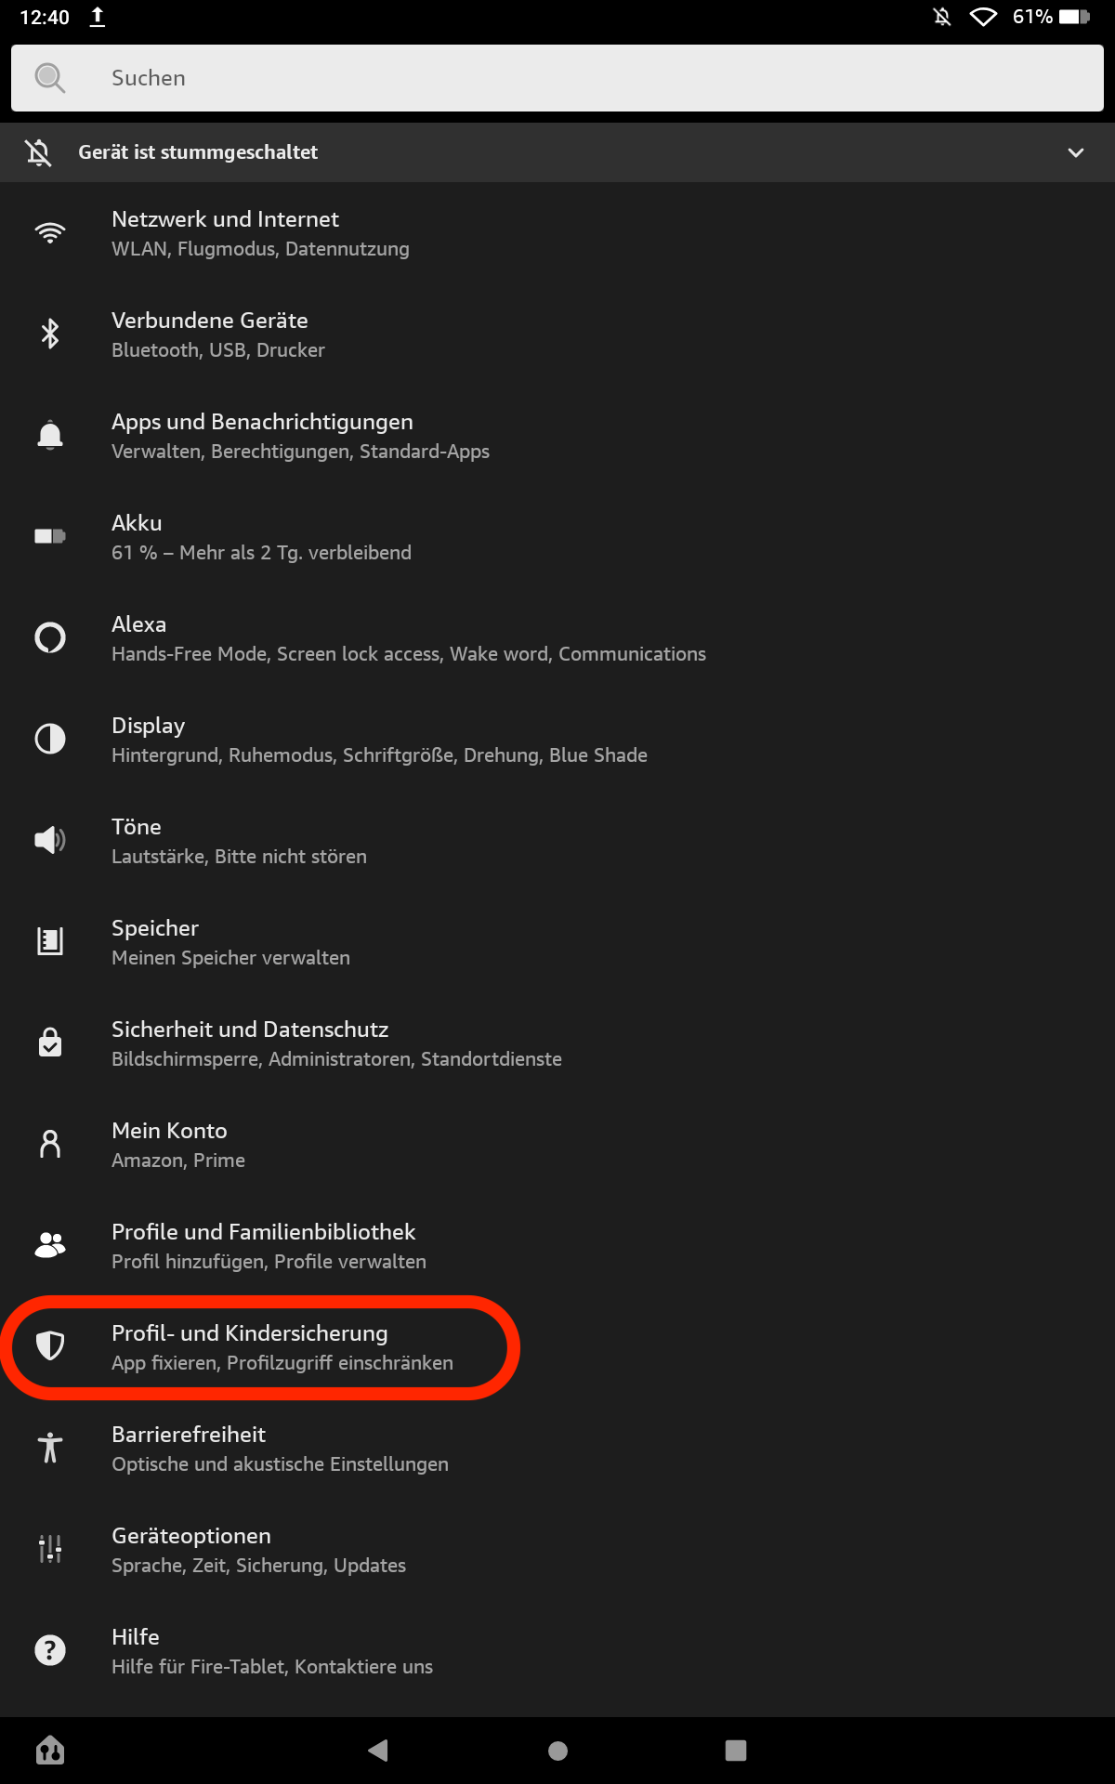Open Profile und Familienbibliothek
Screen dimensions: 1115x1784
pos(269,1246)
